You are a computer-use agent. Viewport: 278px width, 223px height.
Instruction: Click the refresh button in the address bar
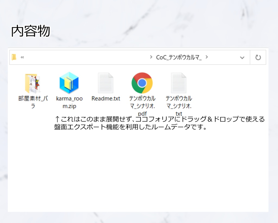tap(258, 57)
